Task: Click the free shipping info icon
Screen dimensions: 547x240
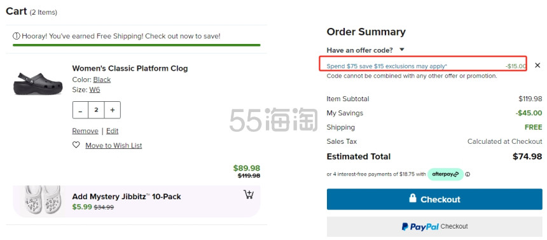Action: click(x=16, y=36)
